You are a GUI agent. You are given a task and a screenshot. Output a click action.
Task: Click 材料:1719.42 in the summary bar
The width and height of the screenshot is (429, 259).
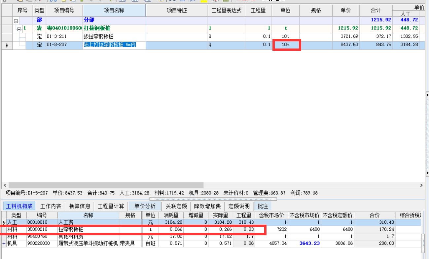169,193
